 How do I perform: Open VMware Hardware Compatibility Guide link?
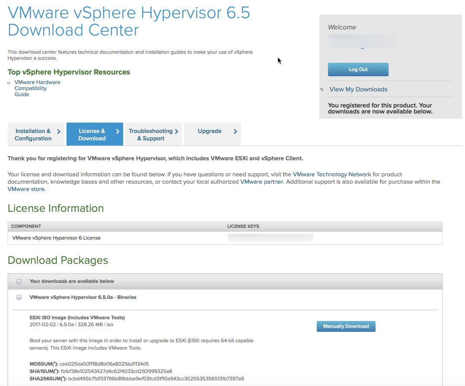point(37,88)
